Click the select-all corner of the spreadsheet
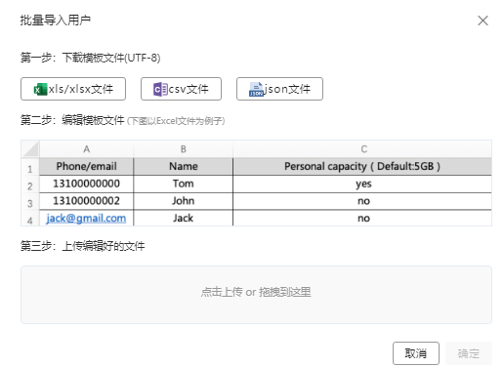The height and width of the screenshot is (368, 504). [x=30, y=149]
